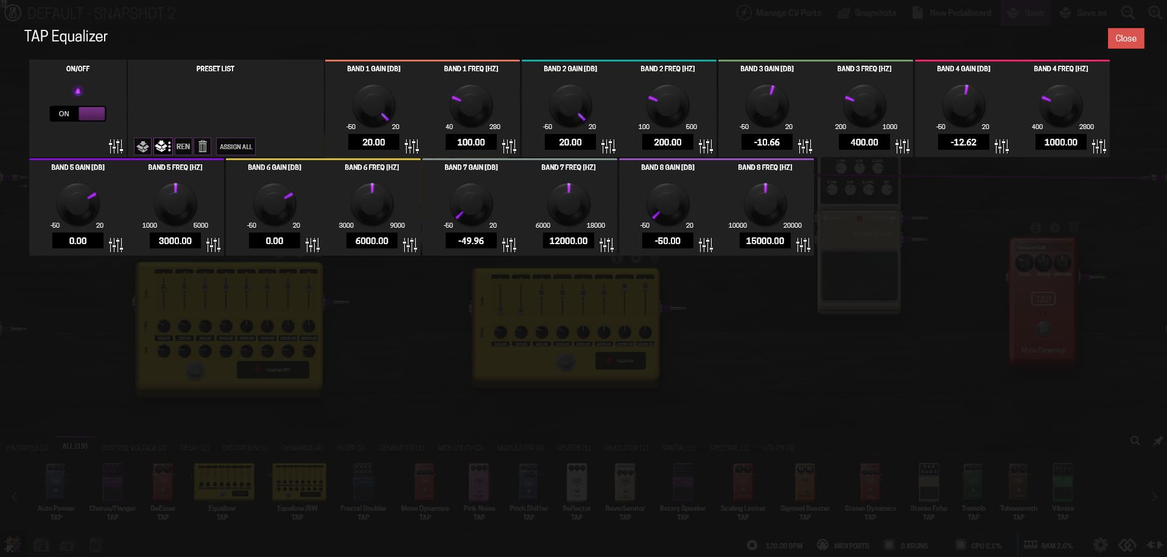Open addressing for Band 2 Freq

(706, 146)
